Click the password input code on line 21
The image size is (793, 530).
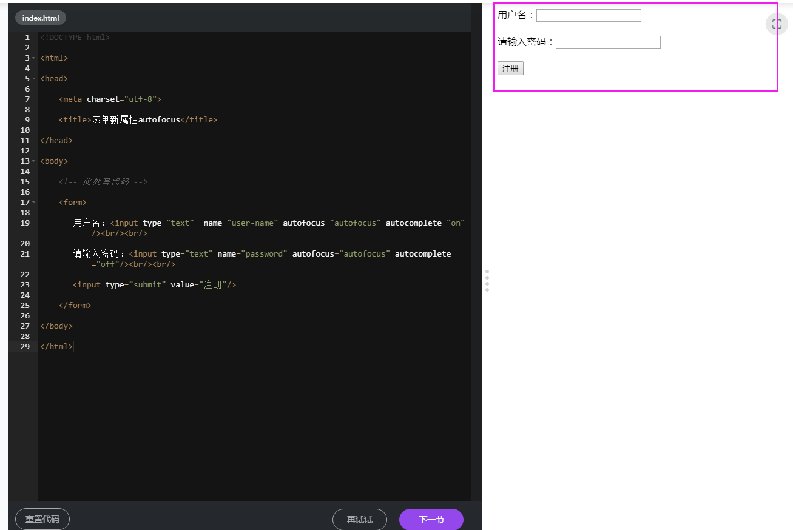coord(262,259)
